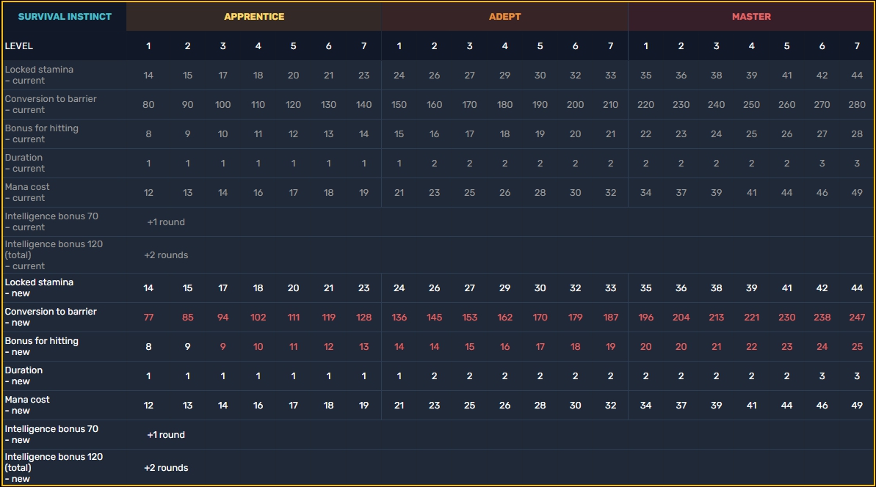The image size is (876, 487).
Task: Click 'Intelligence bonus 120 (total) – current' label
Action: [x=54, y=255]
